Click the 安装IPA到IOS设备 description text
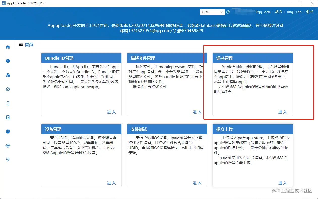Image resolution: width=318 pixels, height=199 pixels. click(166, 145)
